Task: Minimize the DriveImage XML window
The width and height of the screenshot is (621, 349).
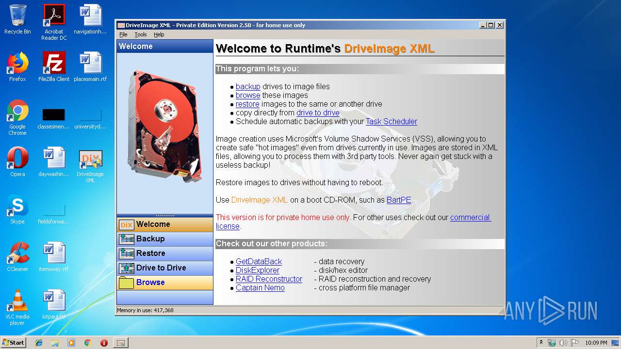Action: pos(483,25)
